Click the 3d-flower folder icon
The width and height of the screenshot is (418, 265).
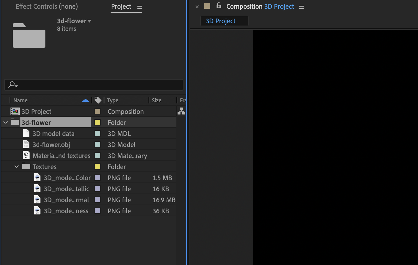[15, 122]
